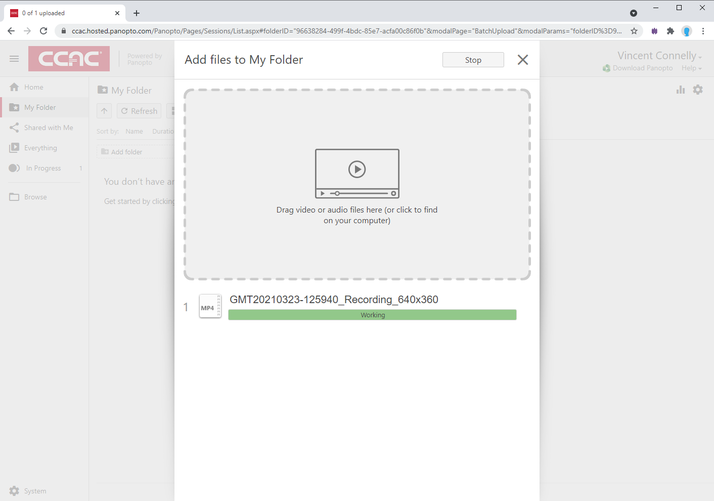The height and width of the screenshot is (501, 714).
Task: Click the CCAC logo
Action: [69, 59]
